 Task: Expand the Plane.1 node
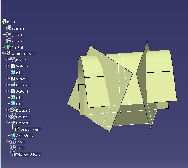(x=8, y=59)
